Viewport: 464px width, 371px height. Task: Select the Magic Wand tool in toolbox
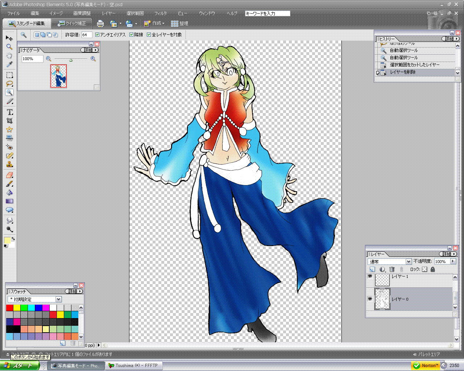[9, 92]
